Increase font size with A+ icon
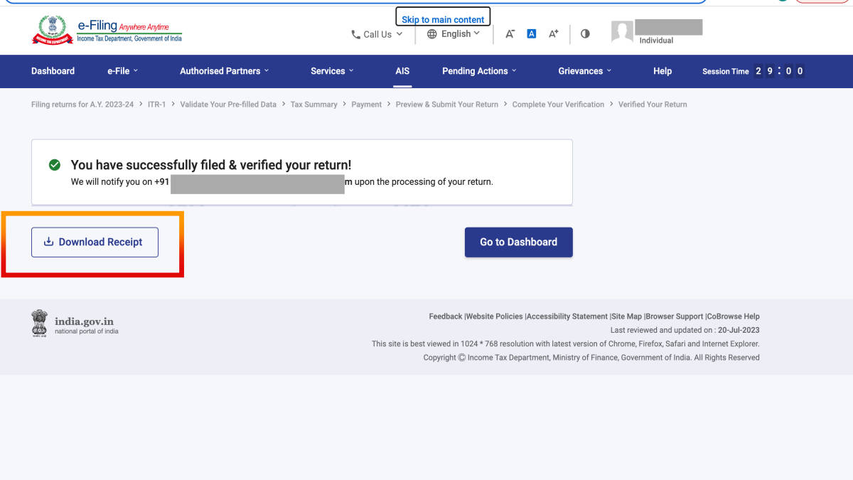This screenshot has height=480, width=853. [x=553, y=33]
